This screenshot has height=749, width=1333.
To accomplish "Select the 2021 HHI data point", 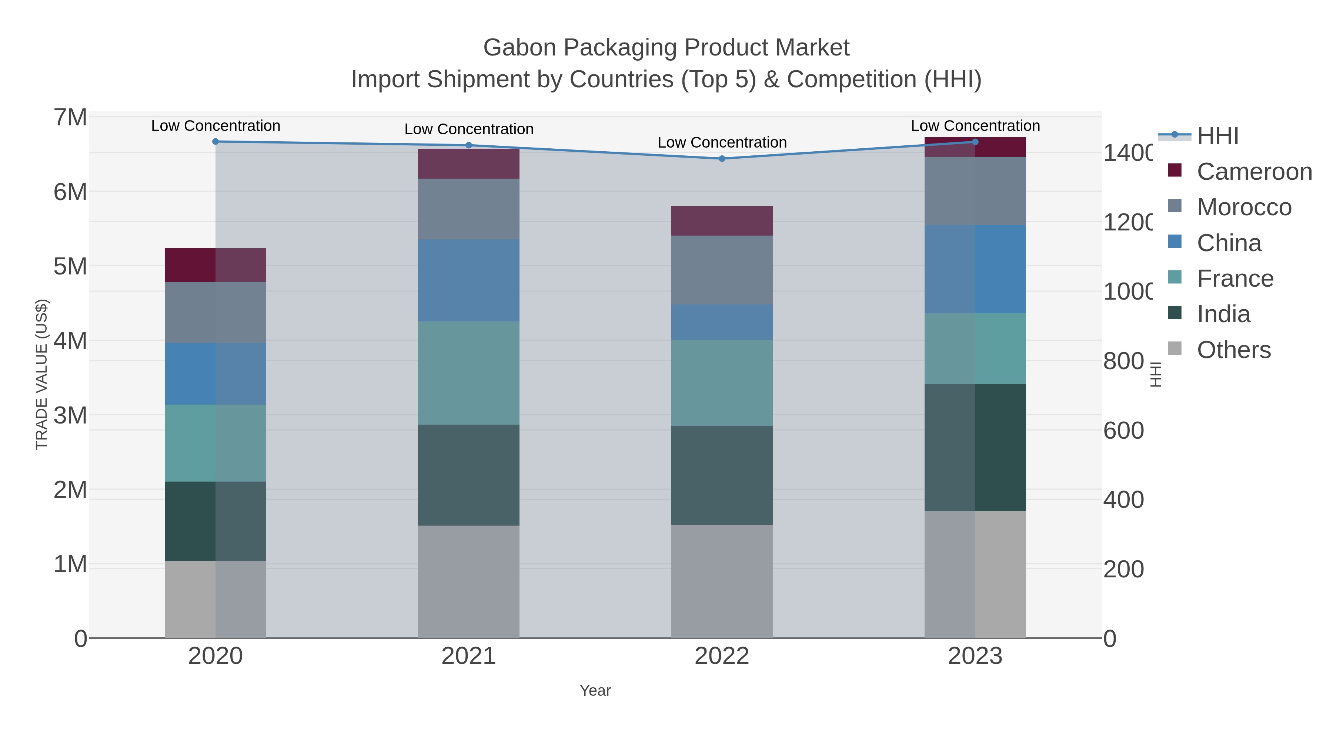I will point(469,145).
